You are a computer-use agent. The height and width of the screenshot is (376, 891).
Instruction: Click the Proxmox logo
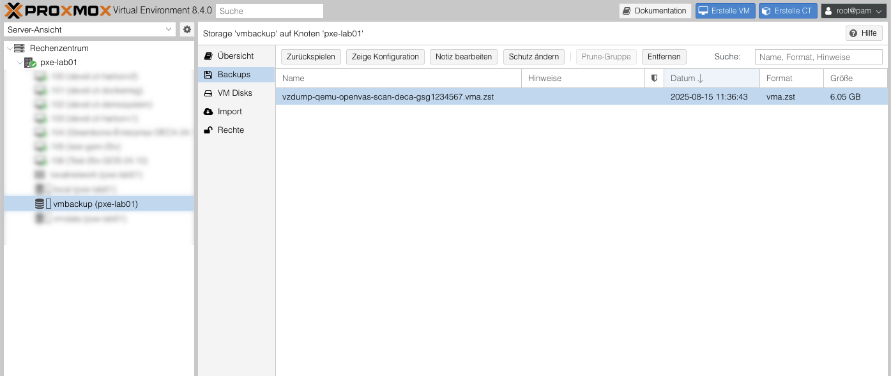tap(57, 11)
